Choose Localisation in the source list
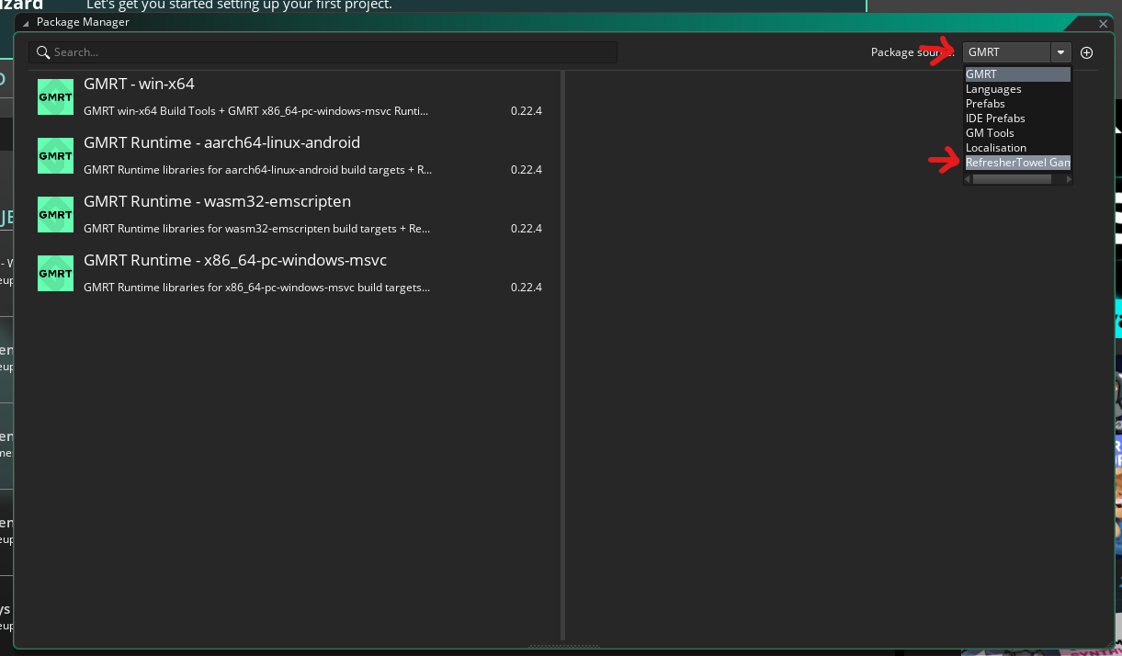 [x=1017, y=148]
